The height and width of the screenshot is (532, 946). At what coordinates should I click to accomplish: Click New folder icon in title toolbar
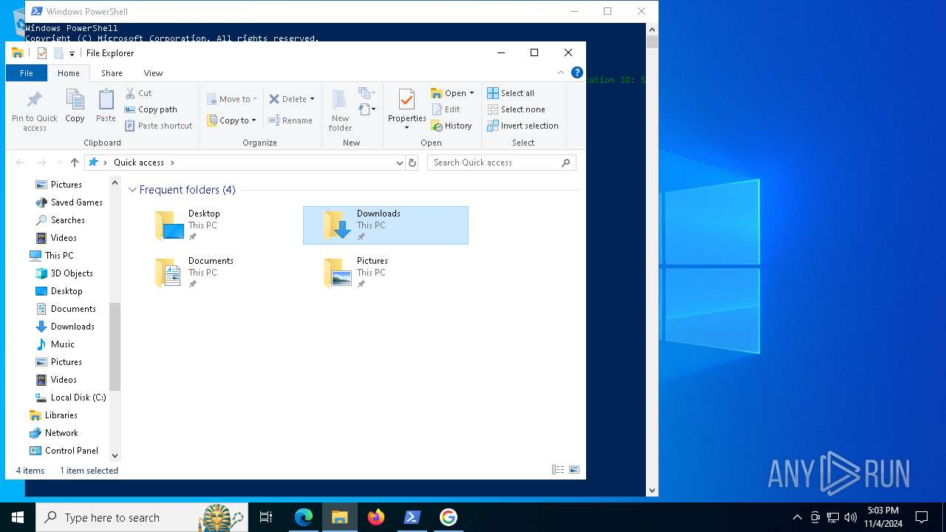tap(58, 53)
